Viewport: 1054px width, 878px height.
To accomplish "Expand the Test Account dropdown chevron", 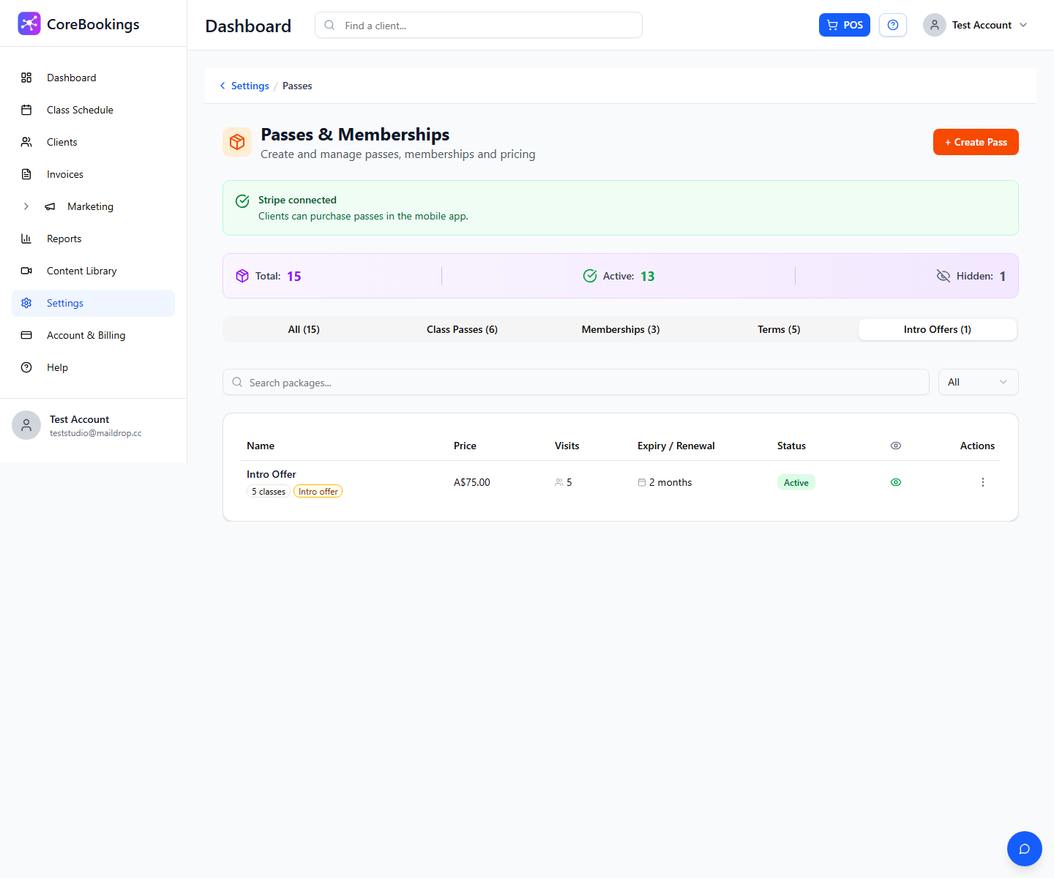I will pos(1023,25).
